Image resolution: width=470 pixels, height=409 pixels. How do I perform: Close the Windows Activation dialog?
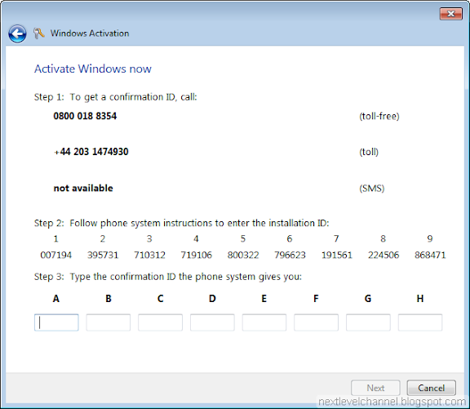[x=450, y=14]
